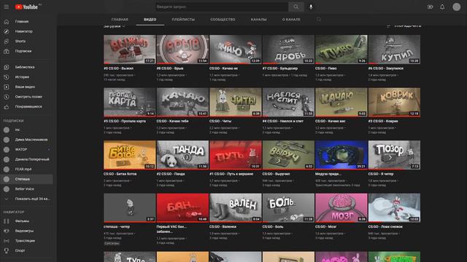
Task: Open the БОЛЬ video thumbnail
Action: point(288,207)
